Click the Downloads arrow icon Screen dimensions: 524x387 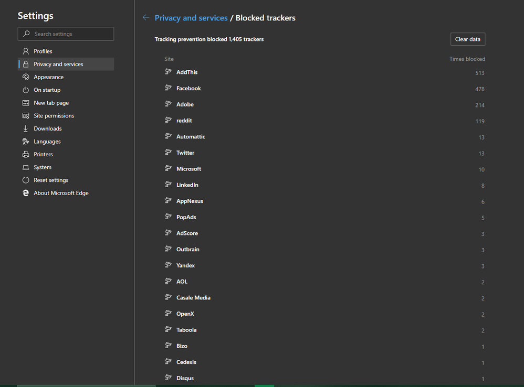click(x=26, y=128)
